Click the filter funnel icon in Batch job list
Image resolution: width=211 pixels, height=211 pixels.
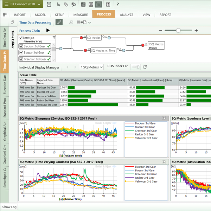[54, 37]
